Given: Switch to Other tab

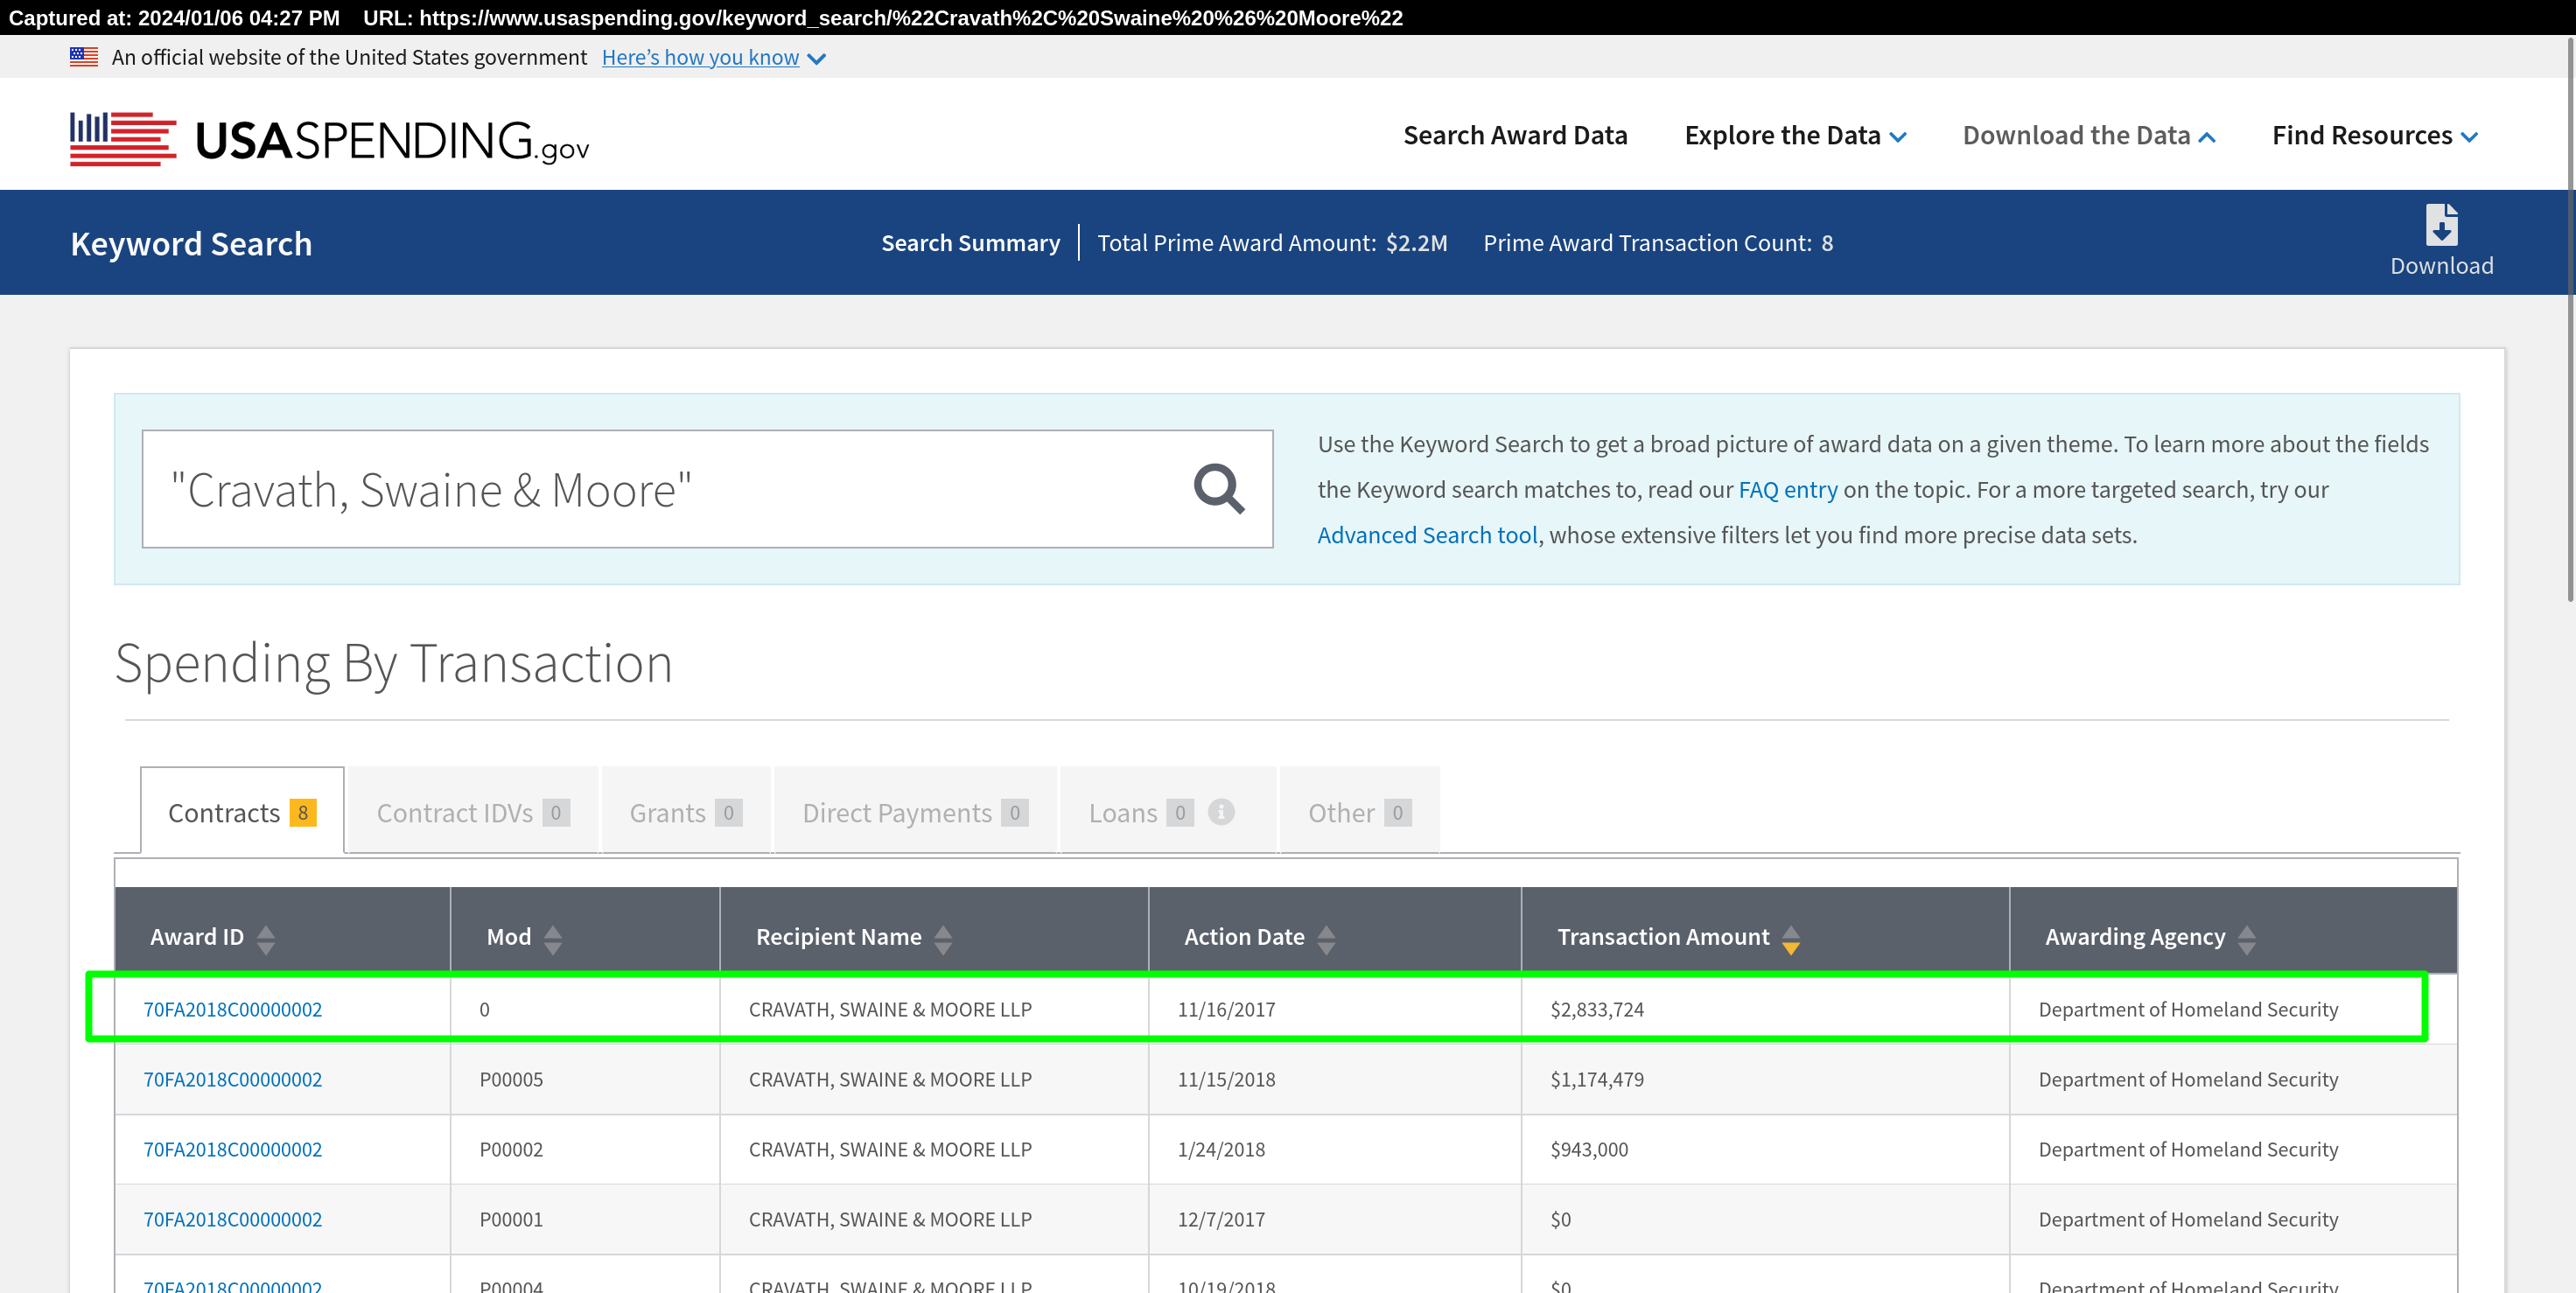Looking at the screenshot, I should (x=1359, y=811).
